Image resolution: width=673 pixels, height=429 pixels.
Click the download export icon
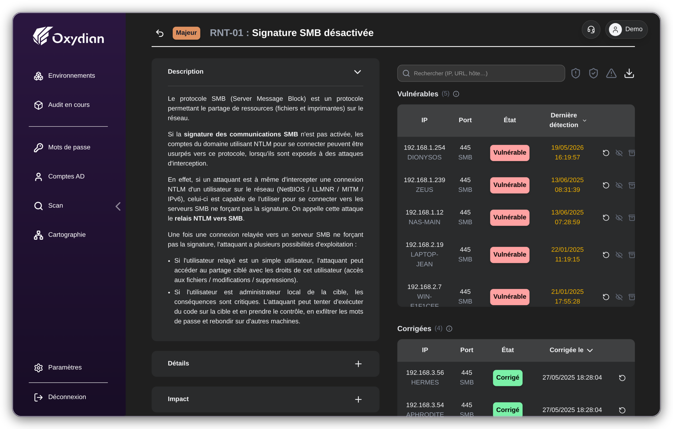tap(629, 73)
